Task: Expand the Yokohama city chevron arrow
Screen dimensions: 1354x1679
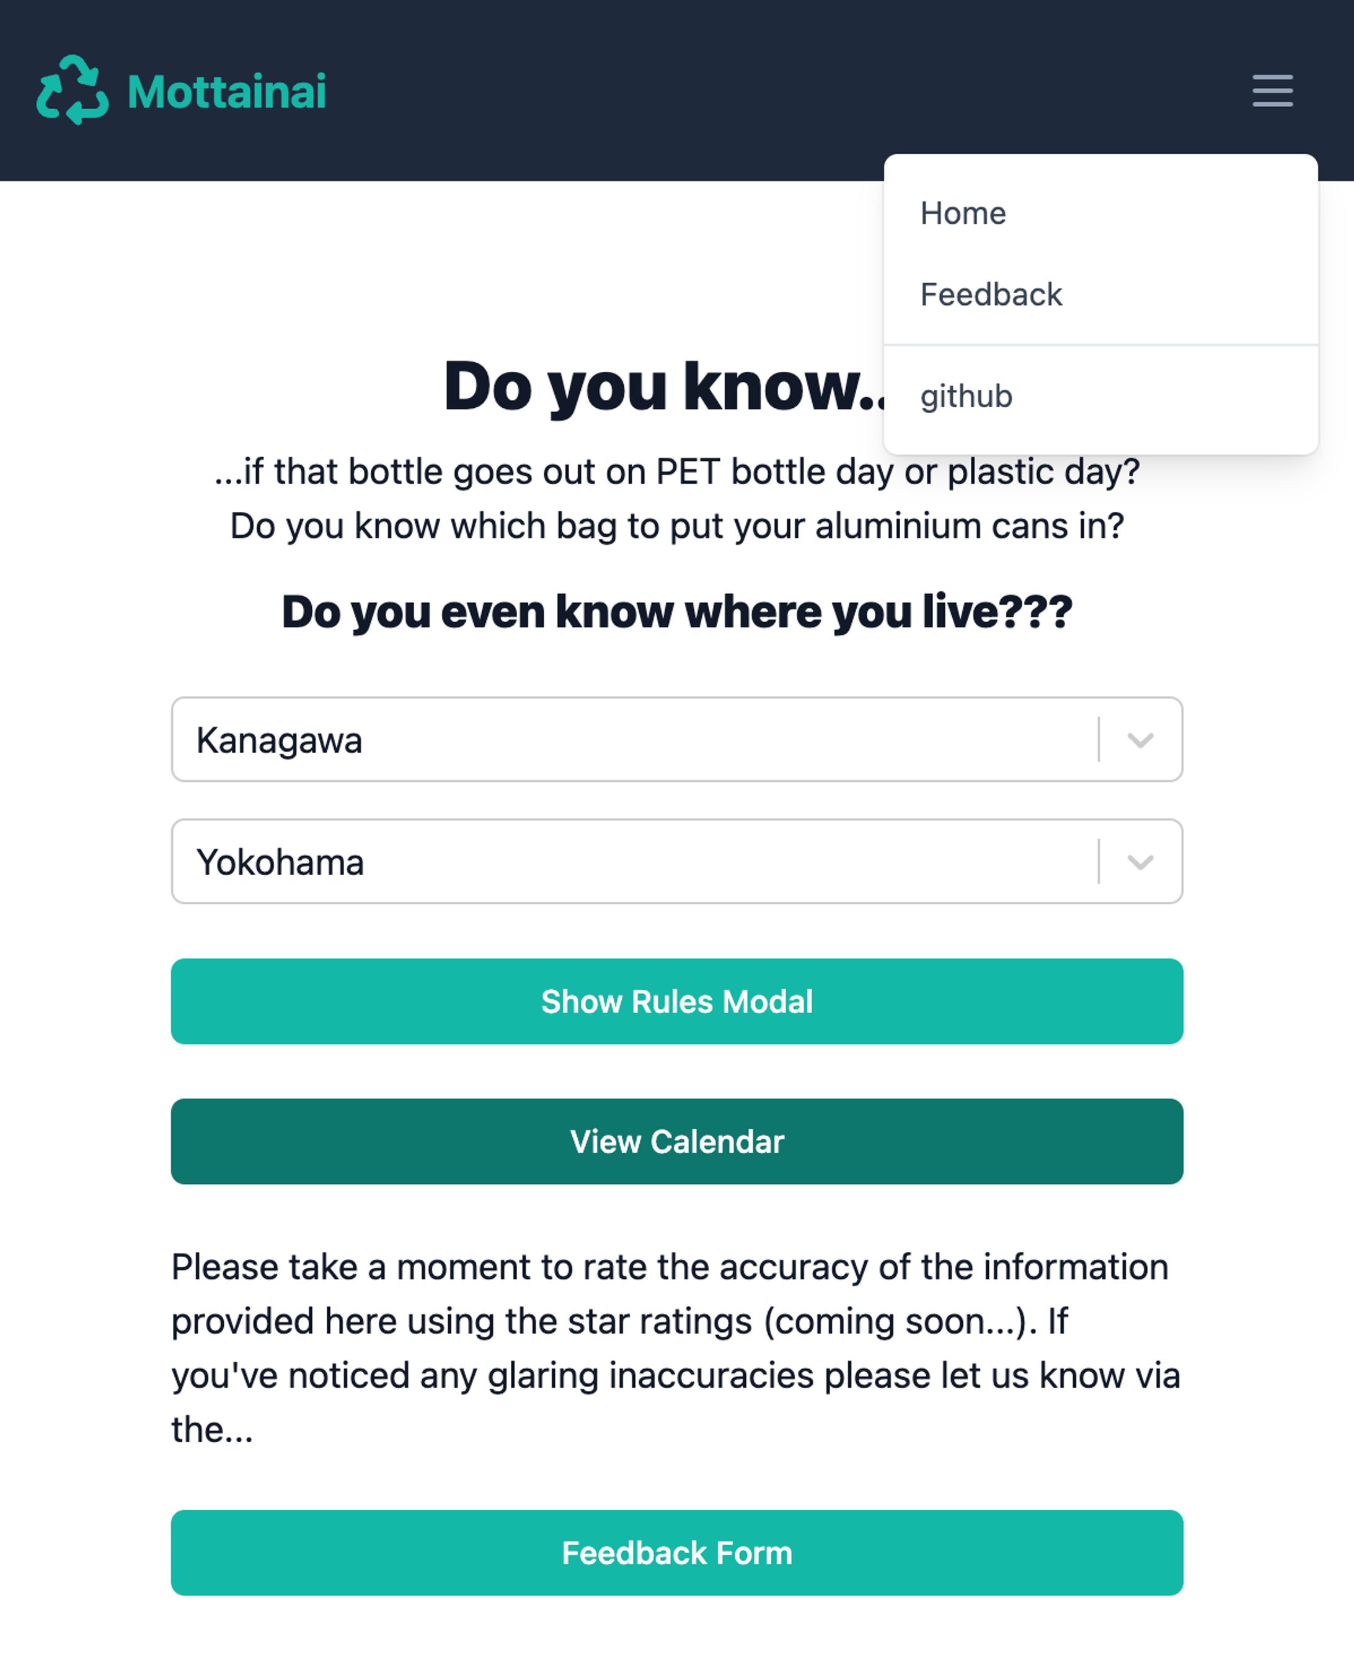Action: click(x=1139, y=861)
